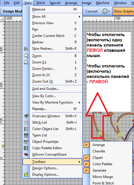Disable the Clipart toolbar checkbox

[x=86, y=158]
